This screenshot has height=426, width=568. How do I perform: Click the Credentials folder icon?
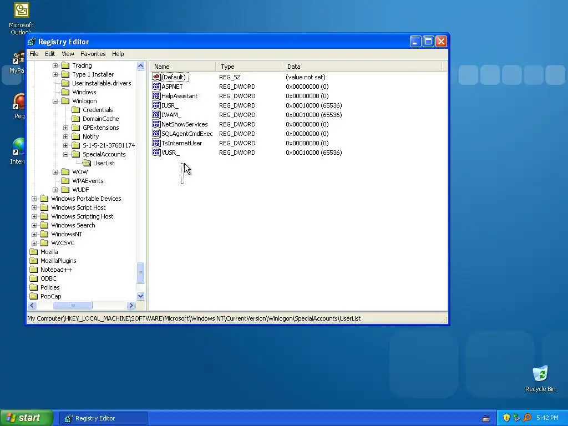point(75,110)
